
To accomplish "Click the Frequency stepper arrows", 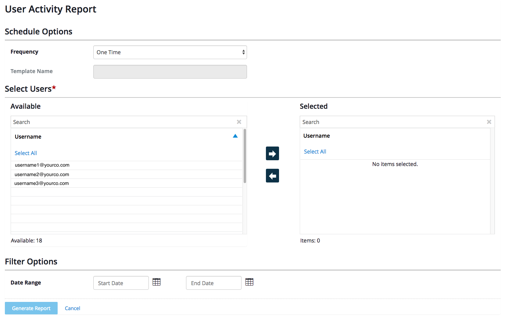I will coord(243,52).
